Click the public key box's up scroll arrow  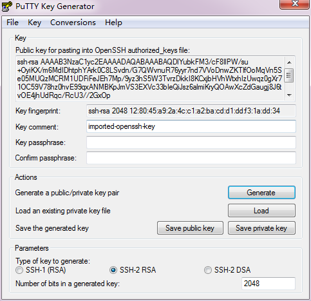[289, 63]
